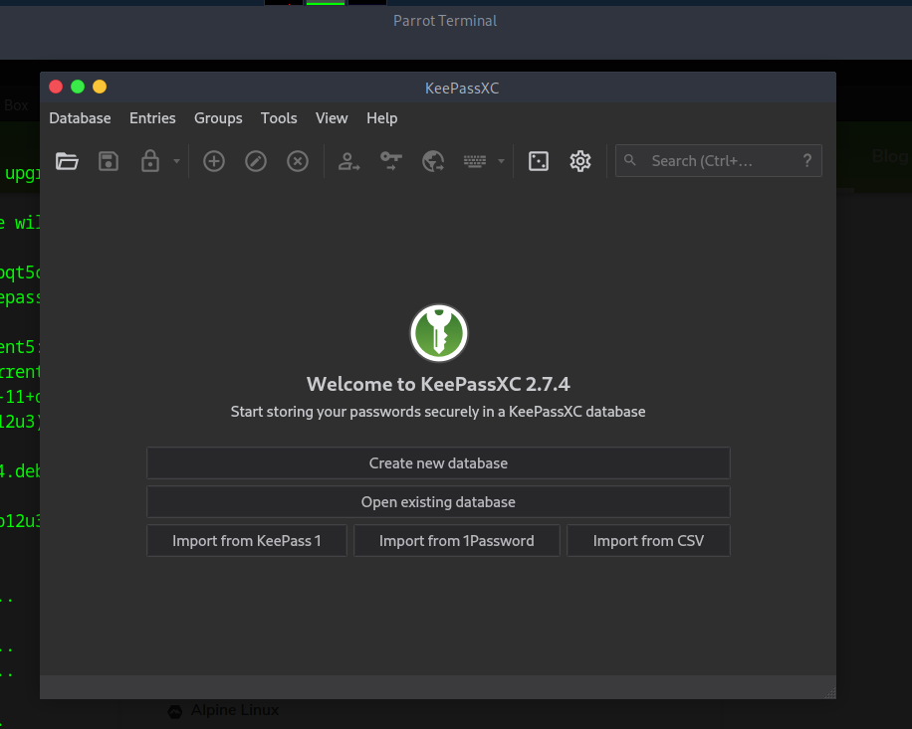Viewport: 912px width, 729px height.
Task: Open the Database menu
Action: click(x=81, y=118)
